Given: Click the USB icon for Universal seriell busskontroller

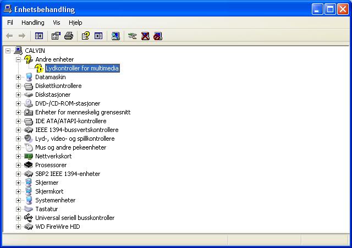Looking at the screenshot, I should [x=29, y=218].
